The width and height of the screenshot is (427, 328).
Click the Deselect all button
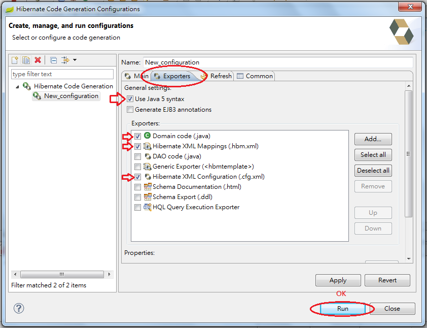tap(373, 171)
